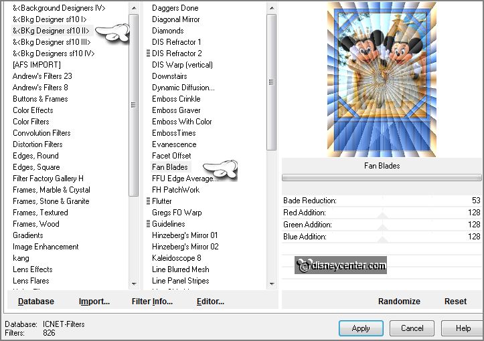The image size is (484, 341).
Task: Select Gradients category
Action: point(27,235)
